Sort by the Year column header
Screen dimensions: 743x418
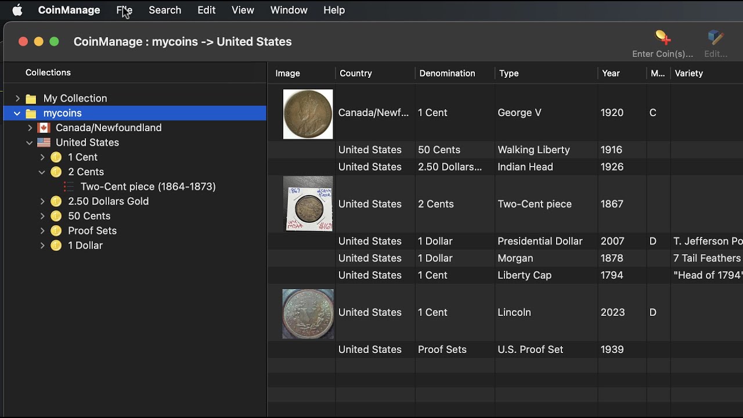click(622, 73)
